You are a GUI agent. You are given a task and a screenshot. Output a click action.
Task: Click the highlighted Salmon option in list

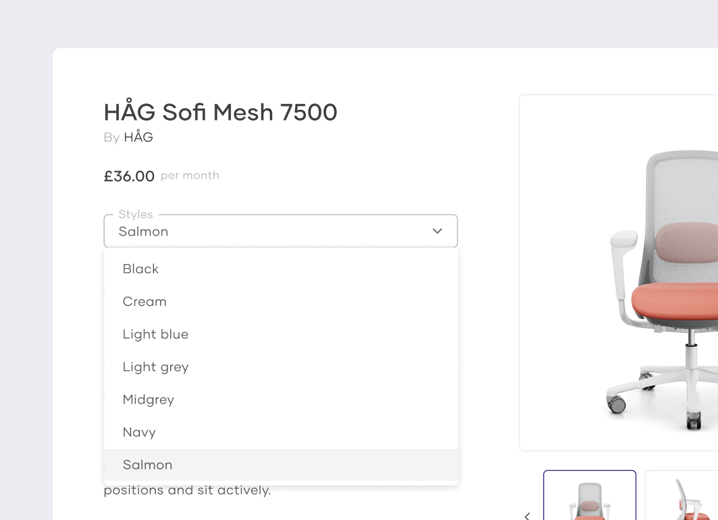pos(148,465)
